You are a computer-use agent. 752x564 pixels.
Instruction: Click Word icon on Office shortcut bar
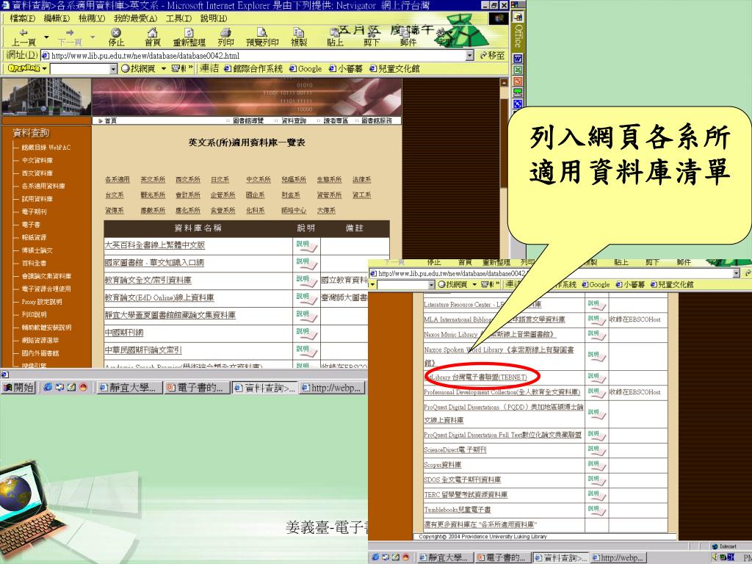pyautogui.click(x=518, y=59)
